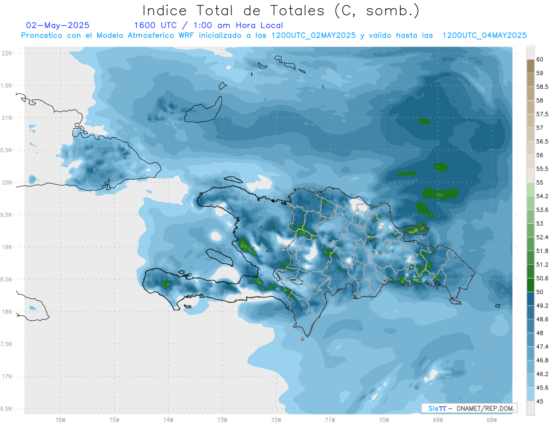This screenshot has height=426, width=552.
Task: Click the "7.5N" latitude label
Action: [7, 344]
